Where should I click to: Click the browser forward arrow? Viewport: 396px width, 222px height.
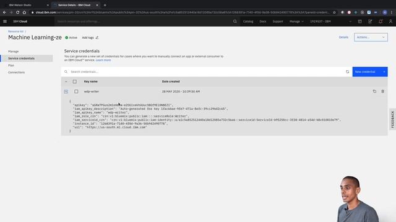(x=11, y=12)
